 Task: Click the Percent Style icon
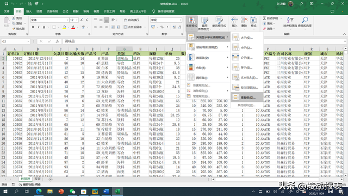162,27
